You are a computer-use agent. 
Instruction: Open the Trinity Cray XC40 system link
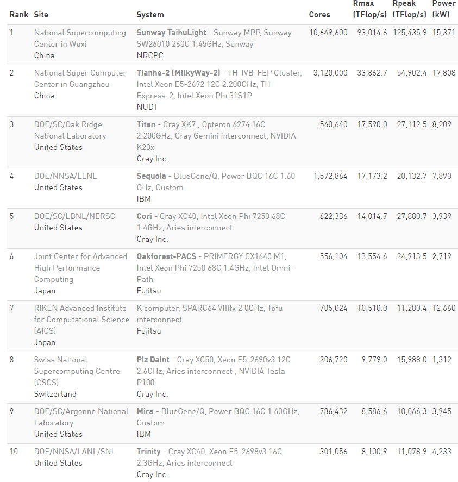209,457
